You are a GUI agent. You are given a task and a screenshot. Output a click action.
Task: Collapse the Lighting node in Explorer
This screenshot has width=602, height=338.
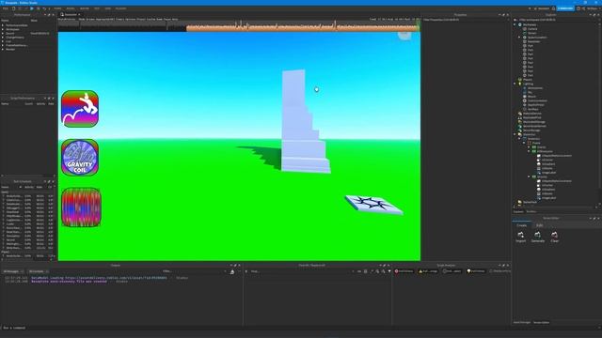click(515, 84)
